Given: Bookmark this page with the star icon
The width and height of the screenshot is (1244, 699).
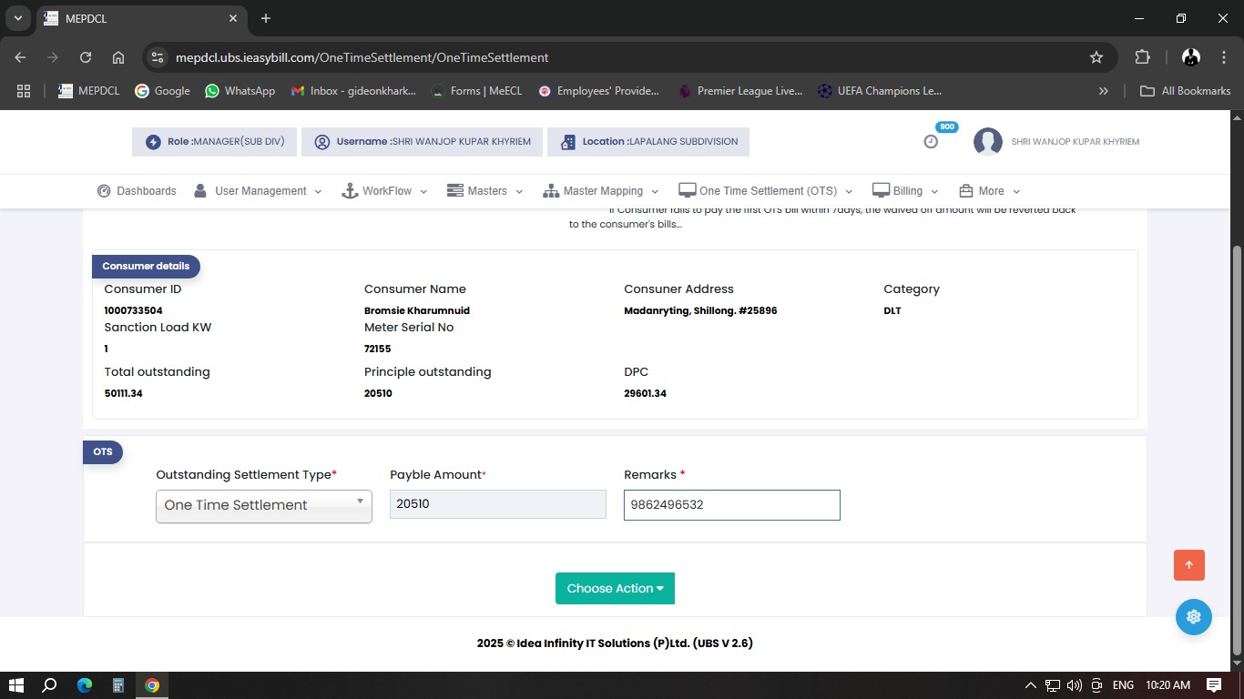Looking at the screenshot, I should 1096,57.
